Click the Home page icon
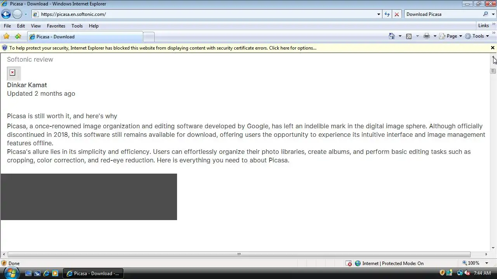 (x=392, y=36)
